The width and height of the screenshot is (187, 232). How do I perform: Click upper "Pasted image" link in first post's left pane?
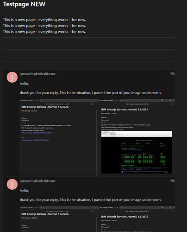[x=37, y=133]
